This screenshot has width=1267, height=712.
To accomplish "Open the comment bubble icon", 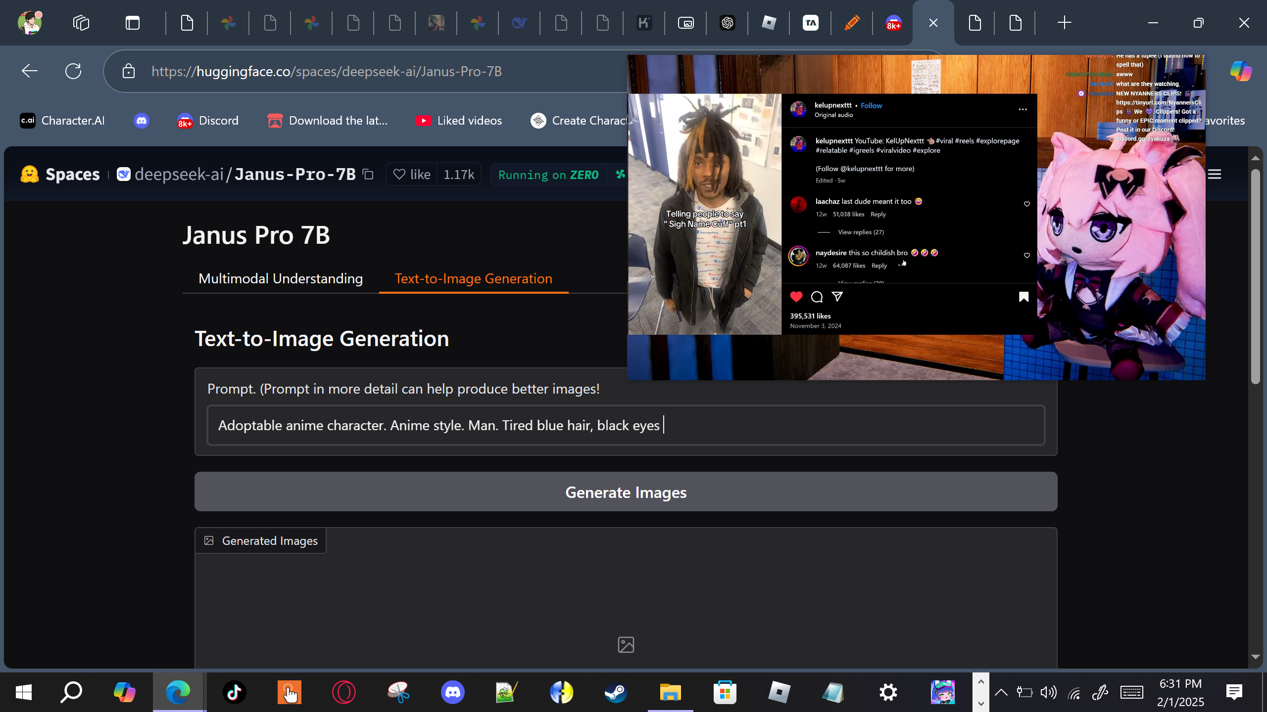I will [817, 297].
